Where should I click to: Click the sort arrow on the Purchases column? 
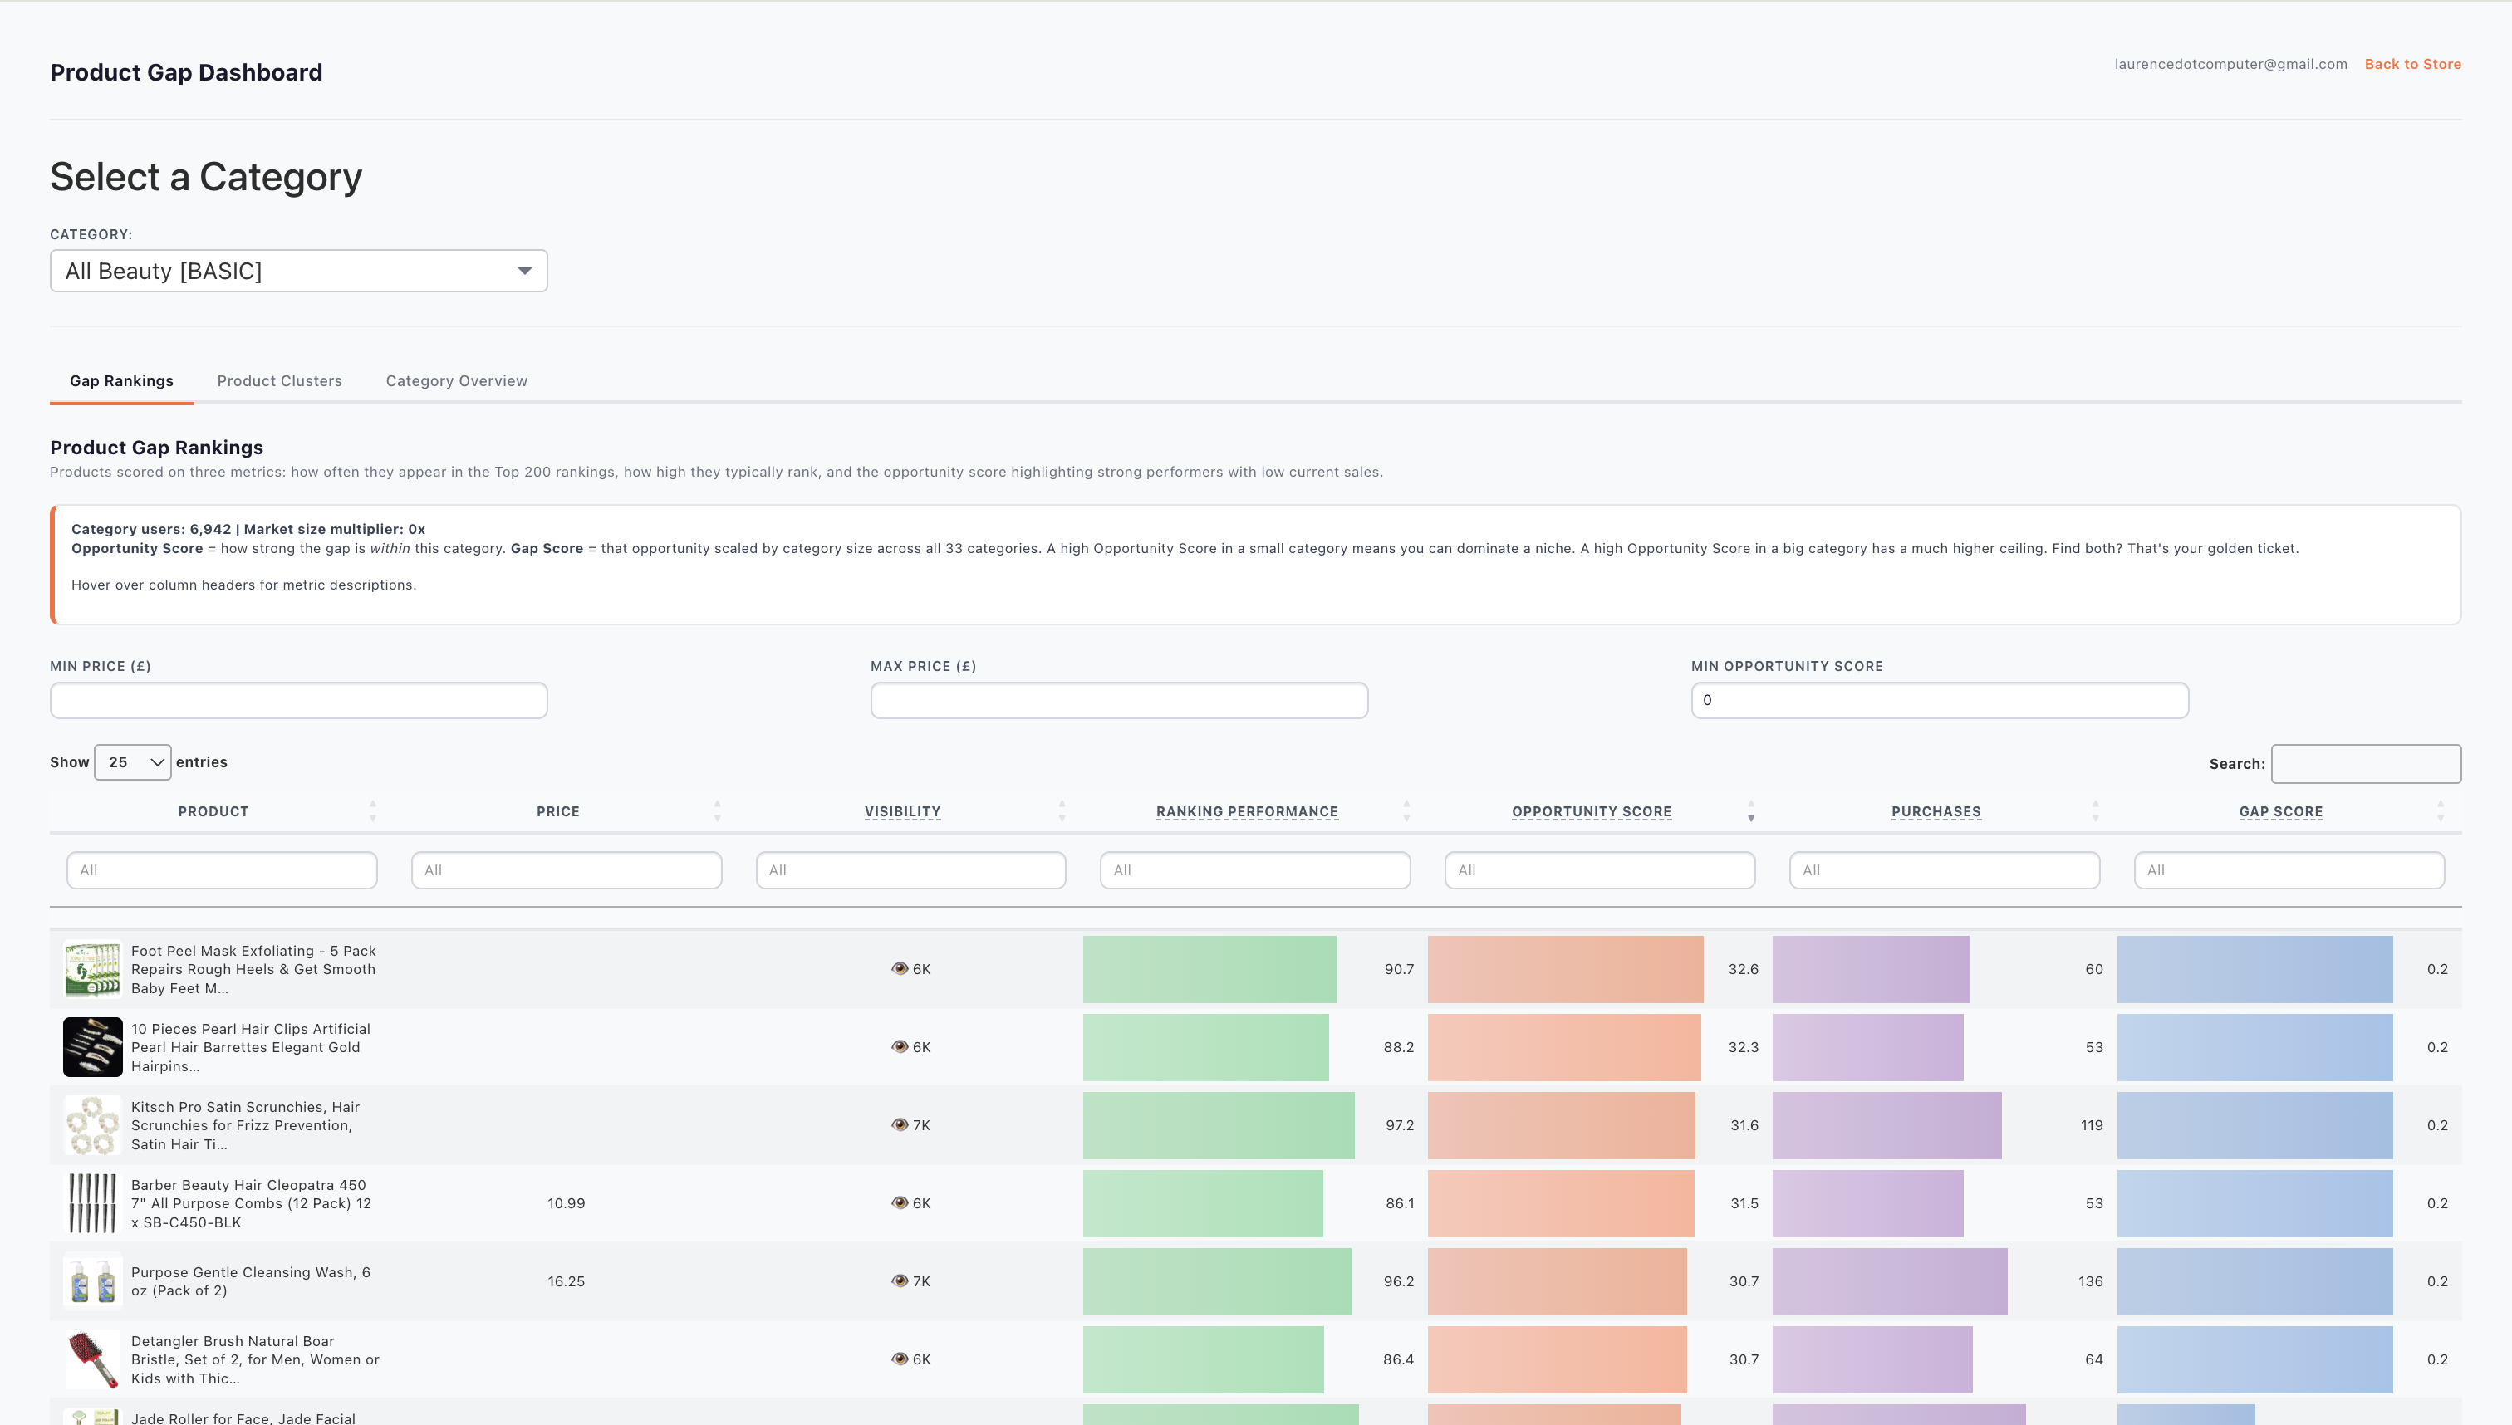pyautogui.click(x=2095, y=811)
